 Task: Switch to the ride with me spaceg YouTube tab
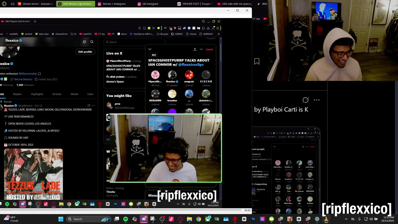pos(235,4)
